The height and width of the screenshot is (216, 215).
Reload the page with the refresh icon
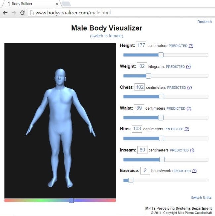tap(22, 13)
